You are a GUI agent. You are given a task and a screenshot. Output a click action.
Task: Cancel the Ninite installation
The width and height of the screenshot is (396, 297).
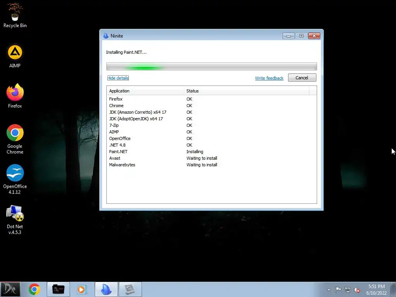(302, 78)
